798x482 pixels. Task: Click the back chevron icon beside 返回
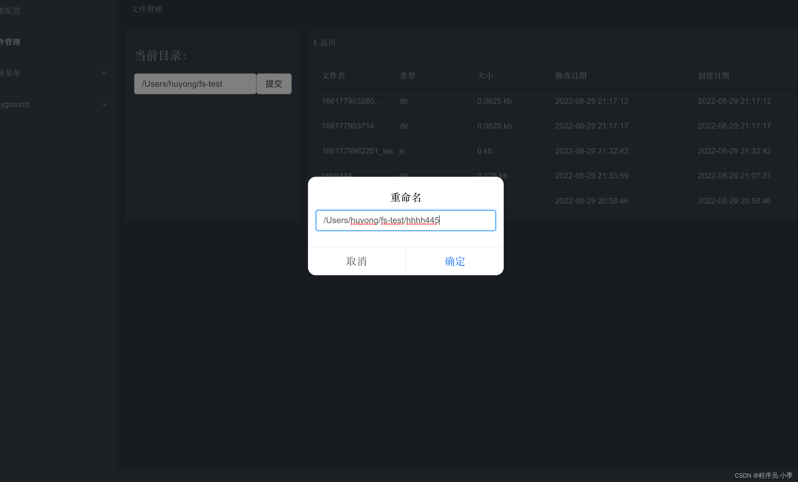click(x=315, y=43)
